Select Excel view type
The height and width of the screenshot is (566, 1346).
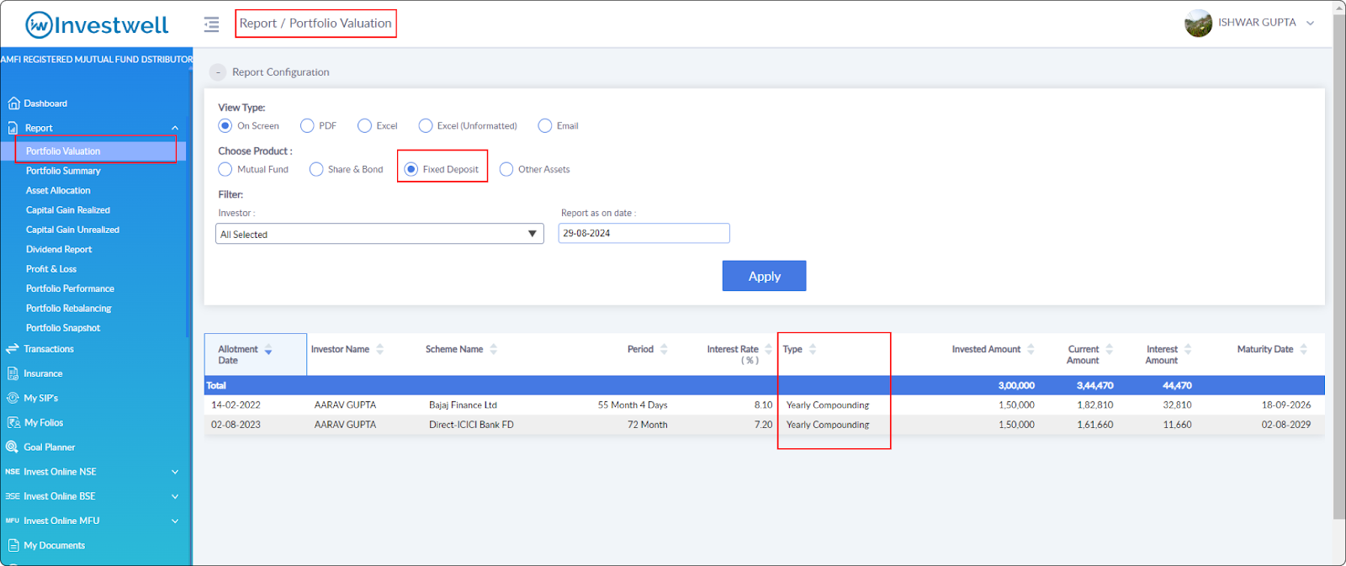(364, 125)
